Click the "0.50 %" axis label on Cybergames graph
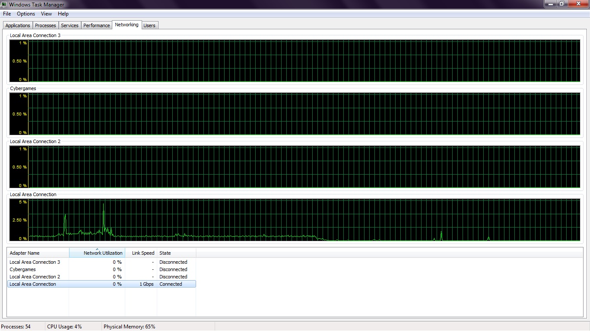590x331 pixels. point(20,114)
